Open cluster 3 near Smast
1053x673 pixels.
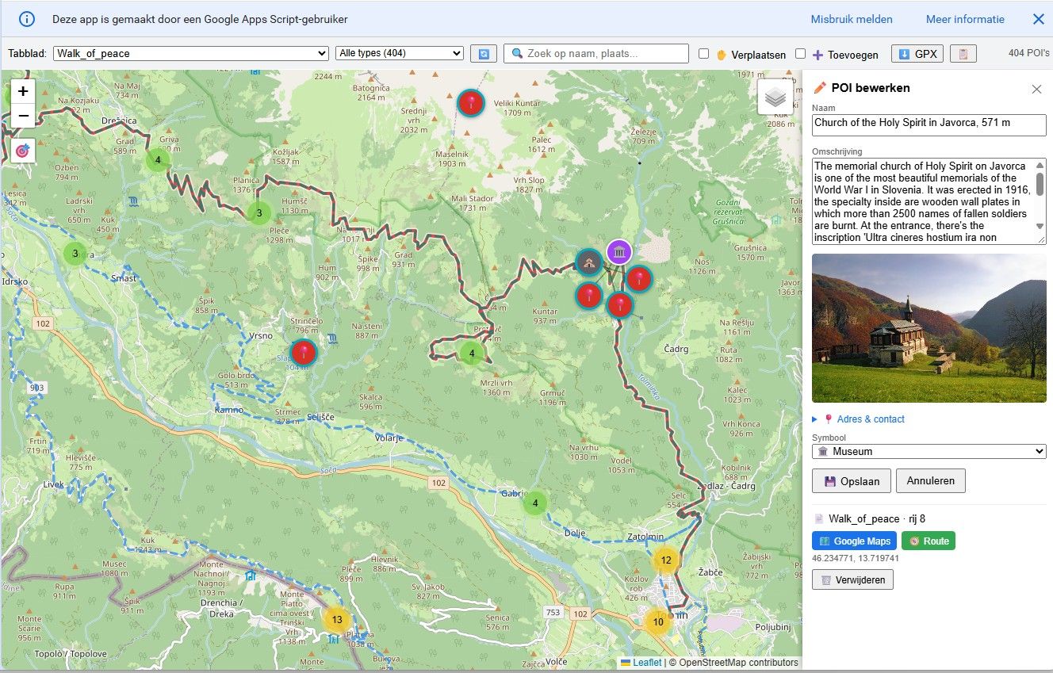click(x=75, y=254)
